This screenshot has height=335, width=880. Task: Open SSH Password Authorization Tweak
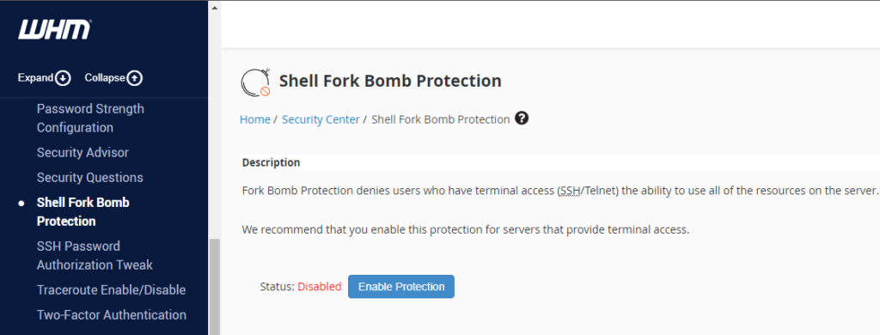tap(95, 255)
